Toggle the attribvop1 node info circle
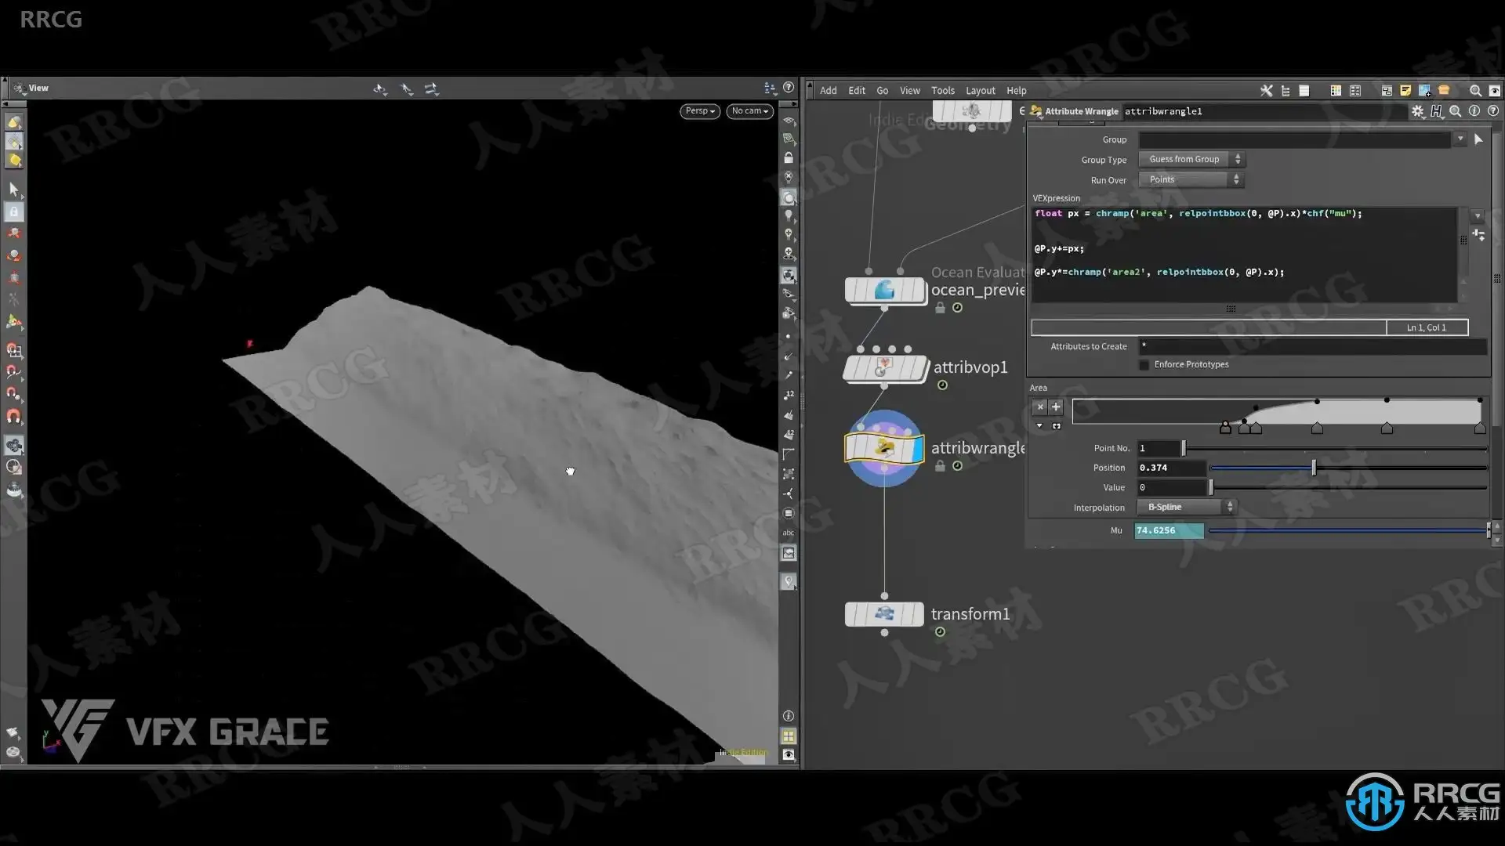This screenshot has height=846, width=1505. click(x=942, y=385)
